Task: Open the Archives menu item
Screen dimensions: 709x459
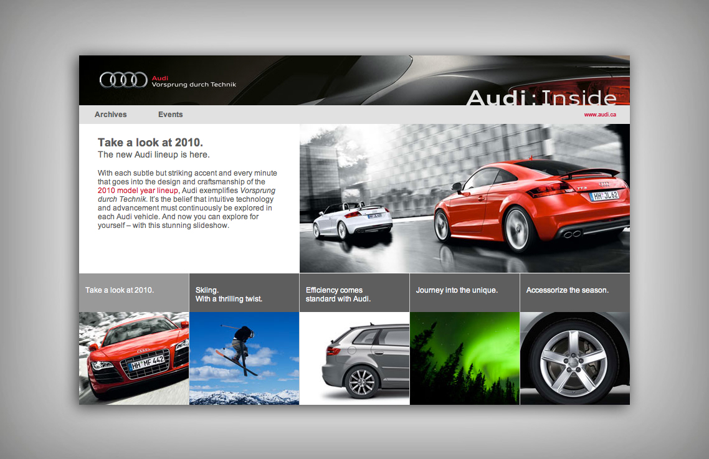Action: 110,115
